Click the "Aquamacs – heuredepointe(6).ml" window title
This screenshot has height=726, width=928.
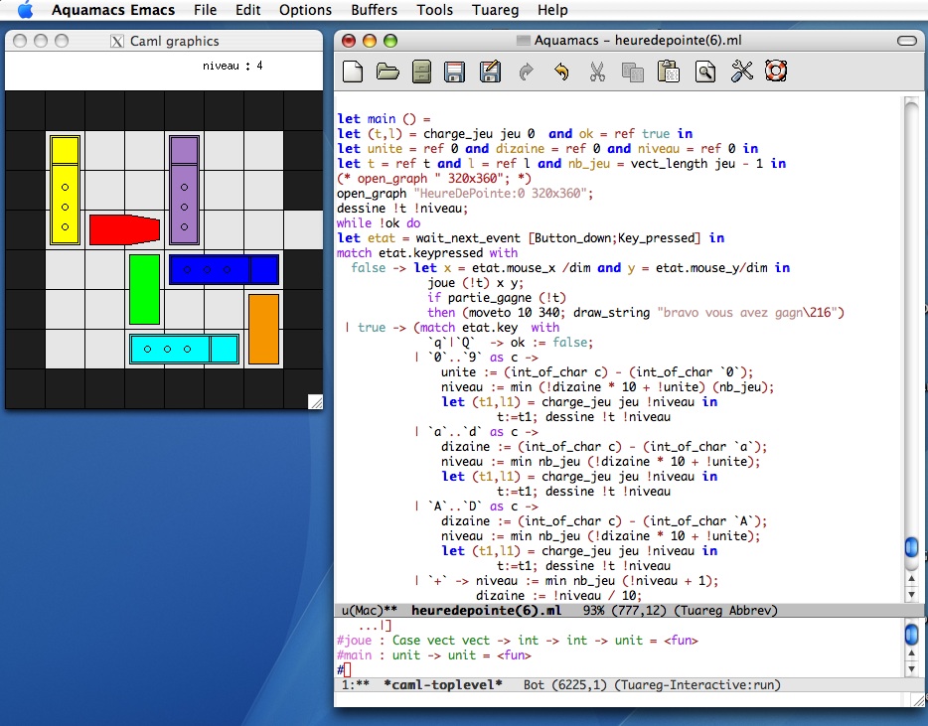click(638, 41)
